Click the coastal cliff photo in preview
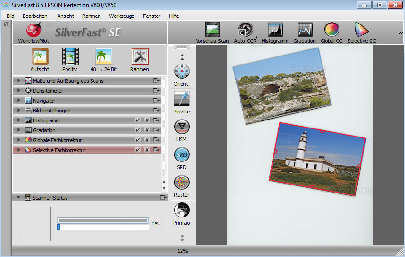The width and height of the screenshot is (405, 257). pos(282,86)
